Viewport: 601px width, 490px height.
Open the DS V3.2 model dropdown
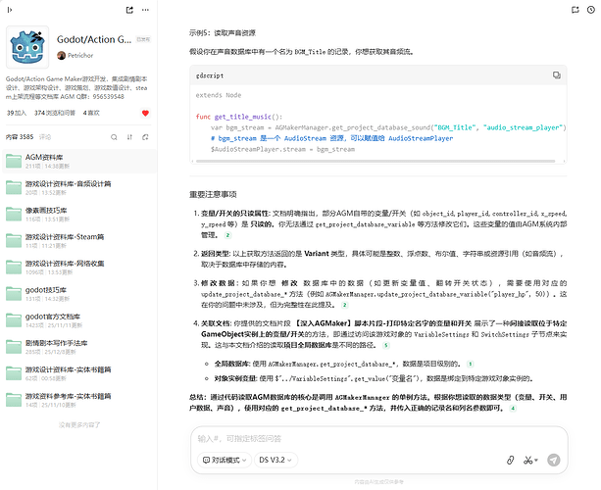[x=275, y=459]
